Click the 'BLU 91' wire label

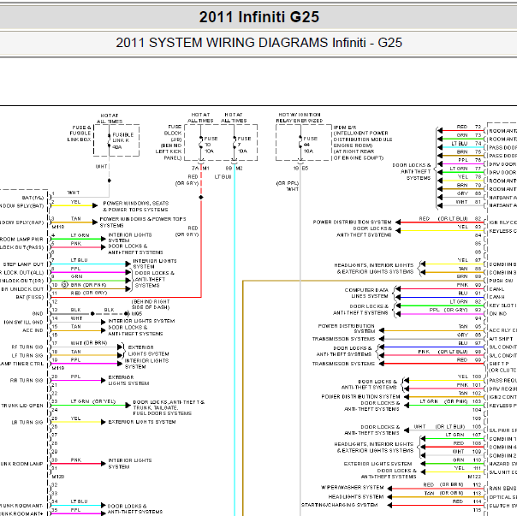[470, 293]
